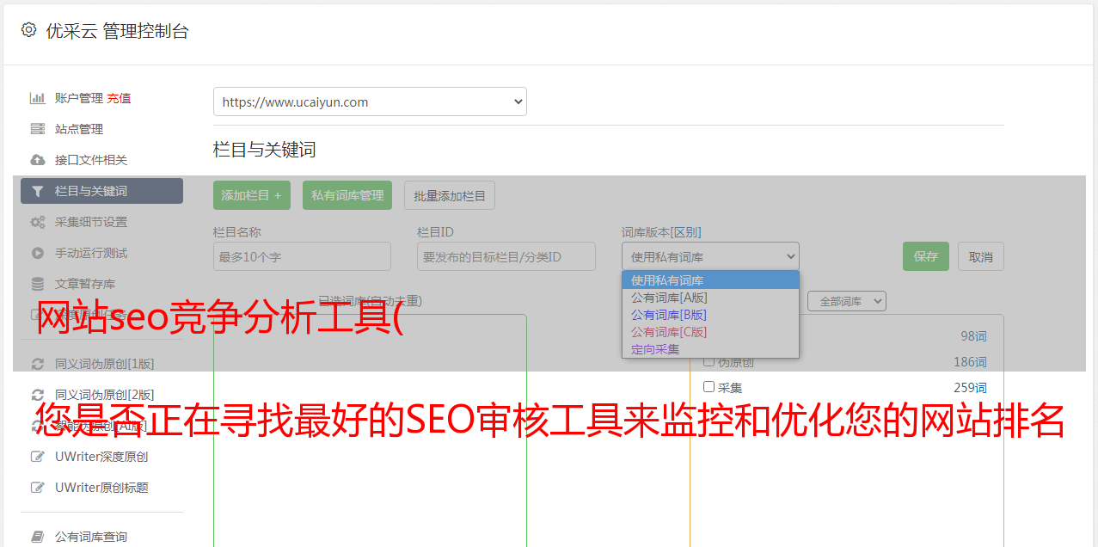Focus the 栏目ID input field
Screen dimensions: 1098x547
click(x=506, y=256)
